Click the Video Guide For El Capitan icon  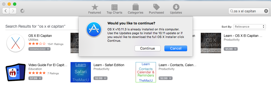pyautogui.click(x=15, y=72)
